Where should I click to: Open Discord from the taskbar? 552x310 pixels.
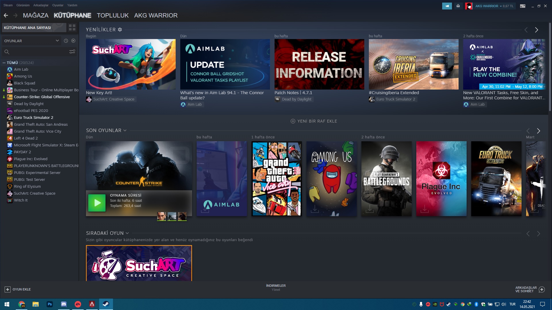(x=64, y=304)
